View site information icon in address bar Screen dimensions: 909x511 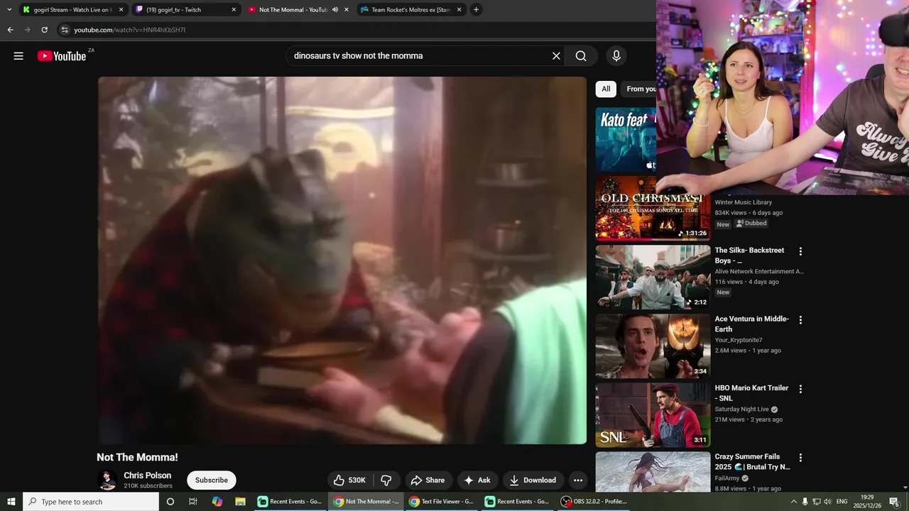pyautogui.click(x=65, y=30)
